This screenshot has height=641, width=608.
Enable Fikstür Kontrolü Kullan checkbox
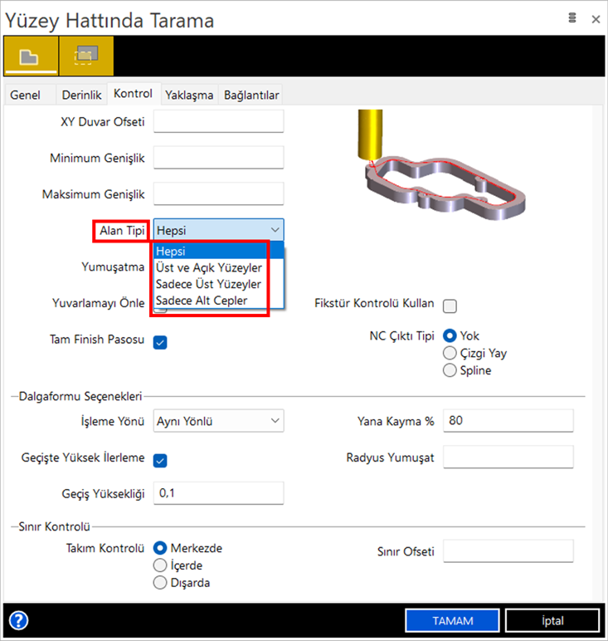[450, 306]
